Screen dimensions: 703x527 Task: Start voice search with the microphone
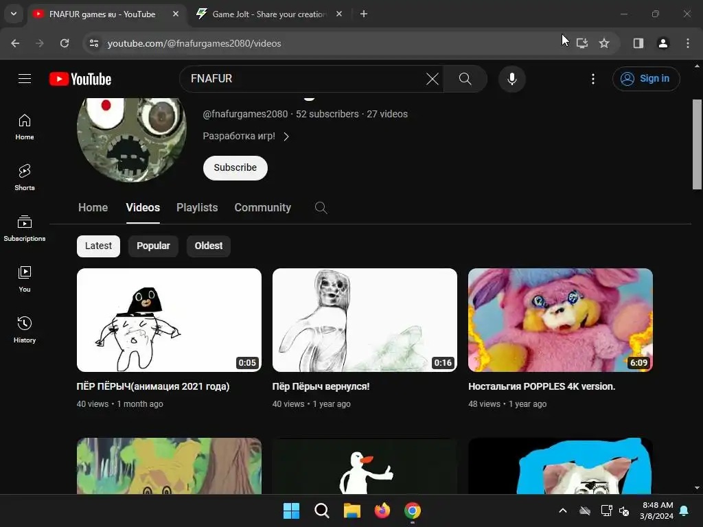pos(511,79)
